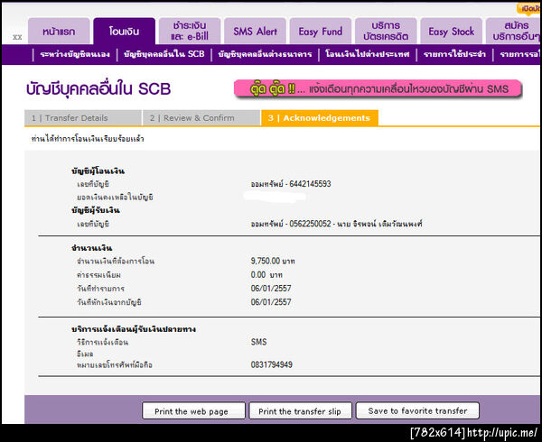Viewport: 542px width, 442px height.
Task: Click step 2 Review & Confirm
Action: point(201,118)
